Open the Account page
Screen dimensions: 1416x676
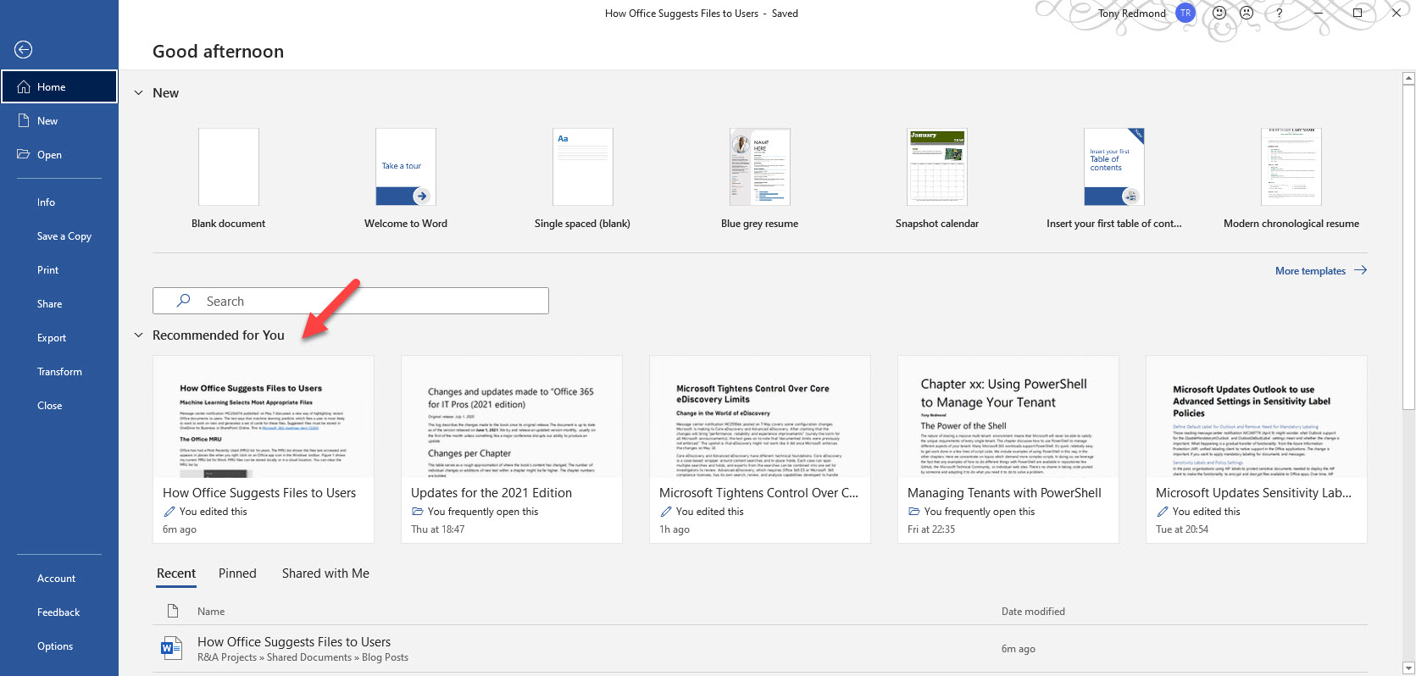point(56,579)
